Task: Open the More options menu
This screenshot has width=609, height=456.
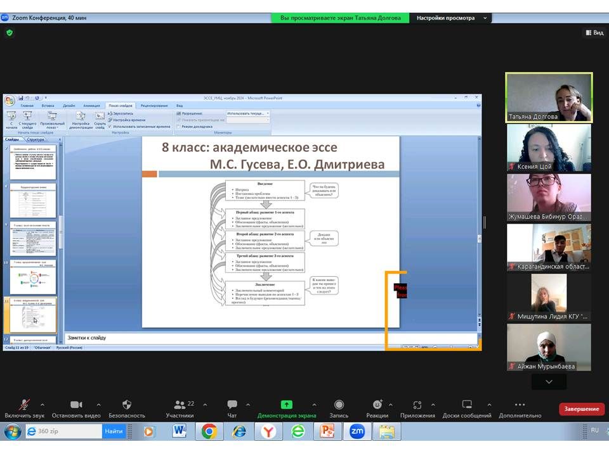Action: (x=520, y=405)
